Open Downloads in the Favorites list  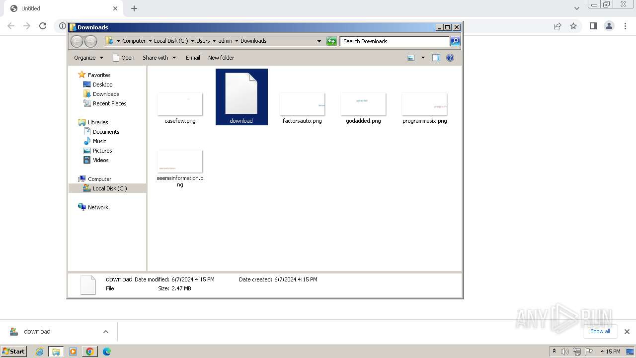point(106,94)
